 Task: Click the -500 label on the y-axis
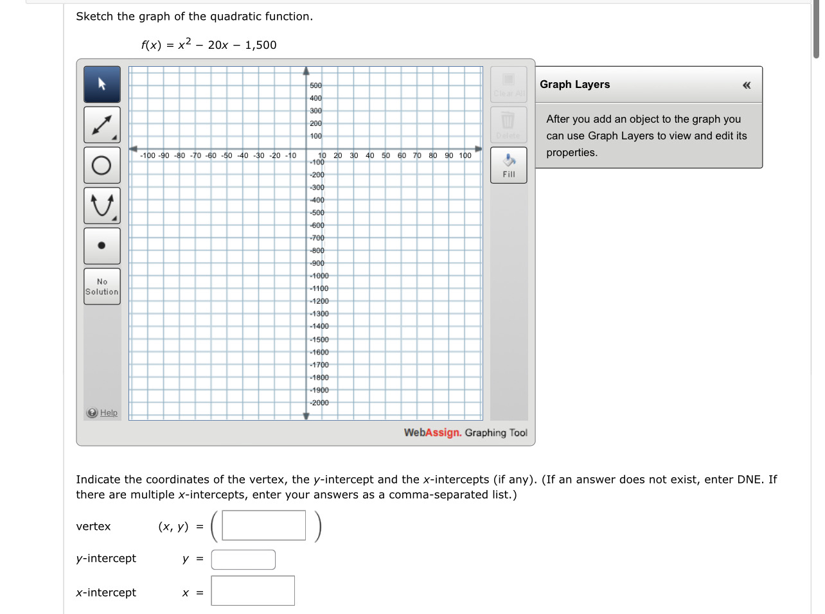click(x=317, y=213)
